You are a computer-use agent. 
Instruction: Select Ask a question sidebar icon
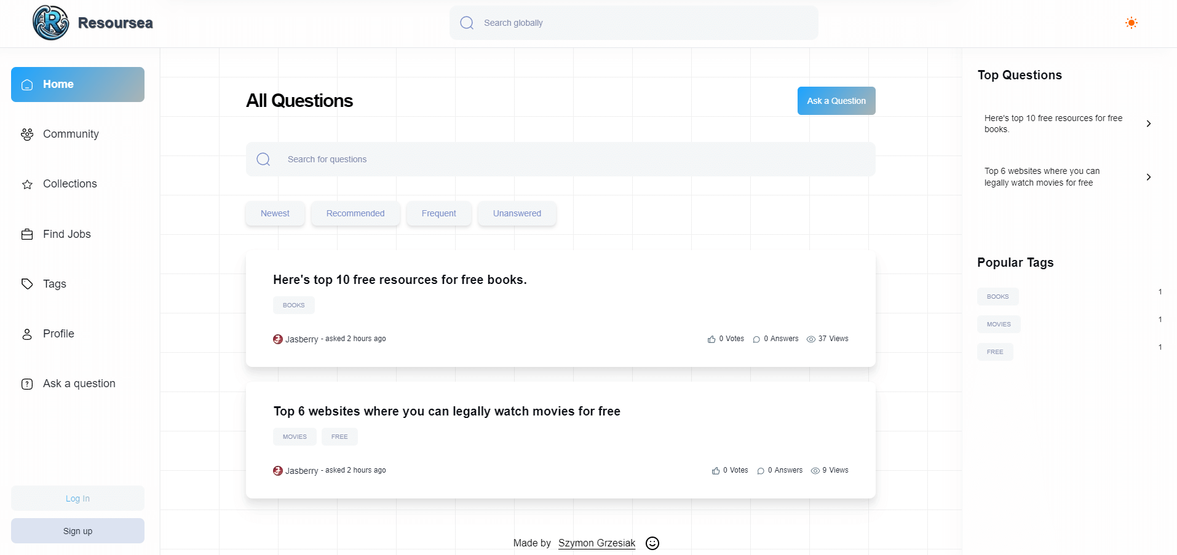point(27,384)
